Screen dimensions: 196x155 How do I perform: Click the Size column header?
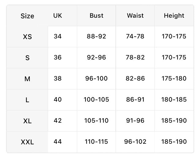(x=27, y=16)
